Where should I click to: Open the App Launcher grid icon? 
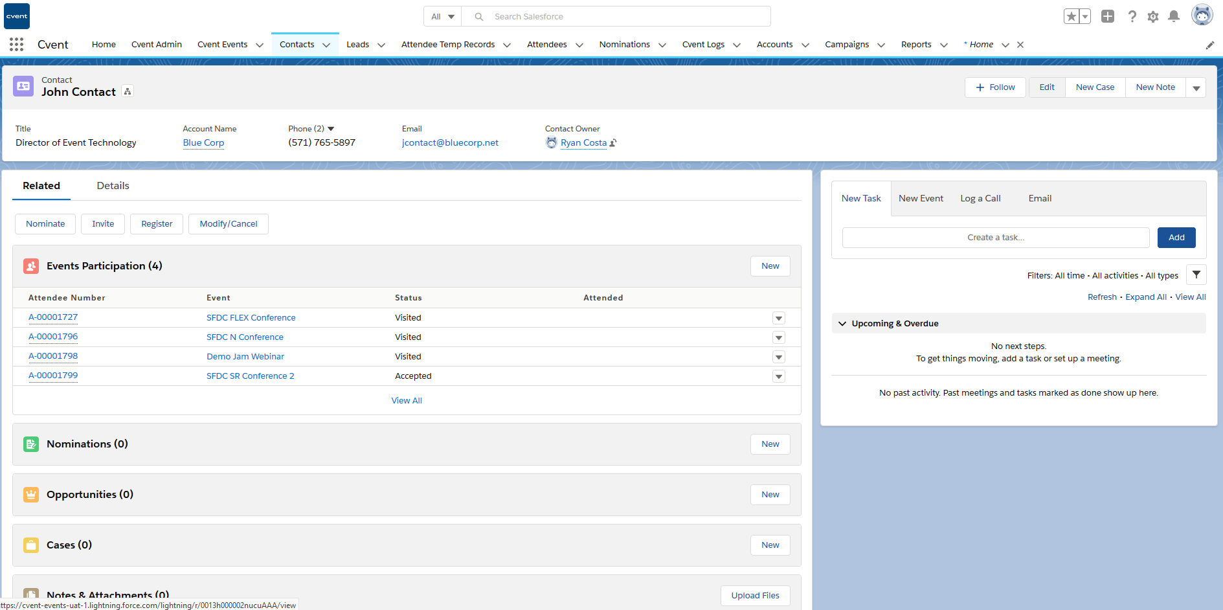(16, 44)
